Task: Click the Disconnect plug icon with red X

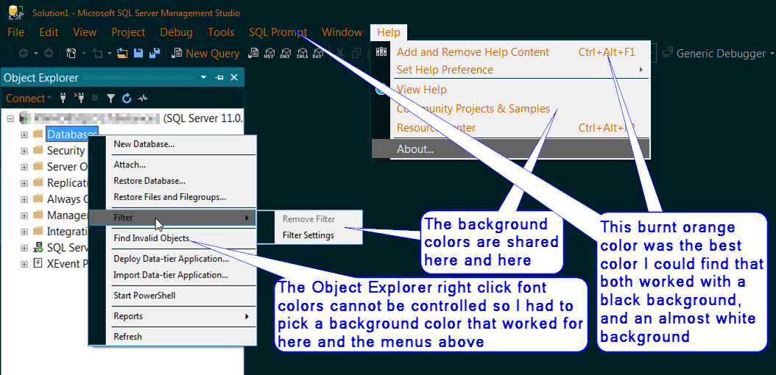Action: [79, 98]
